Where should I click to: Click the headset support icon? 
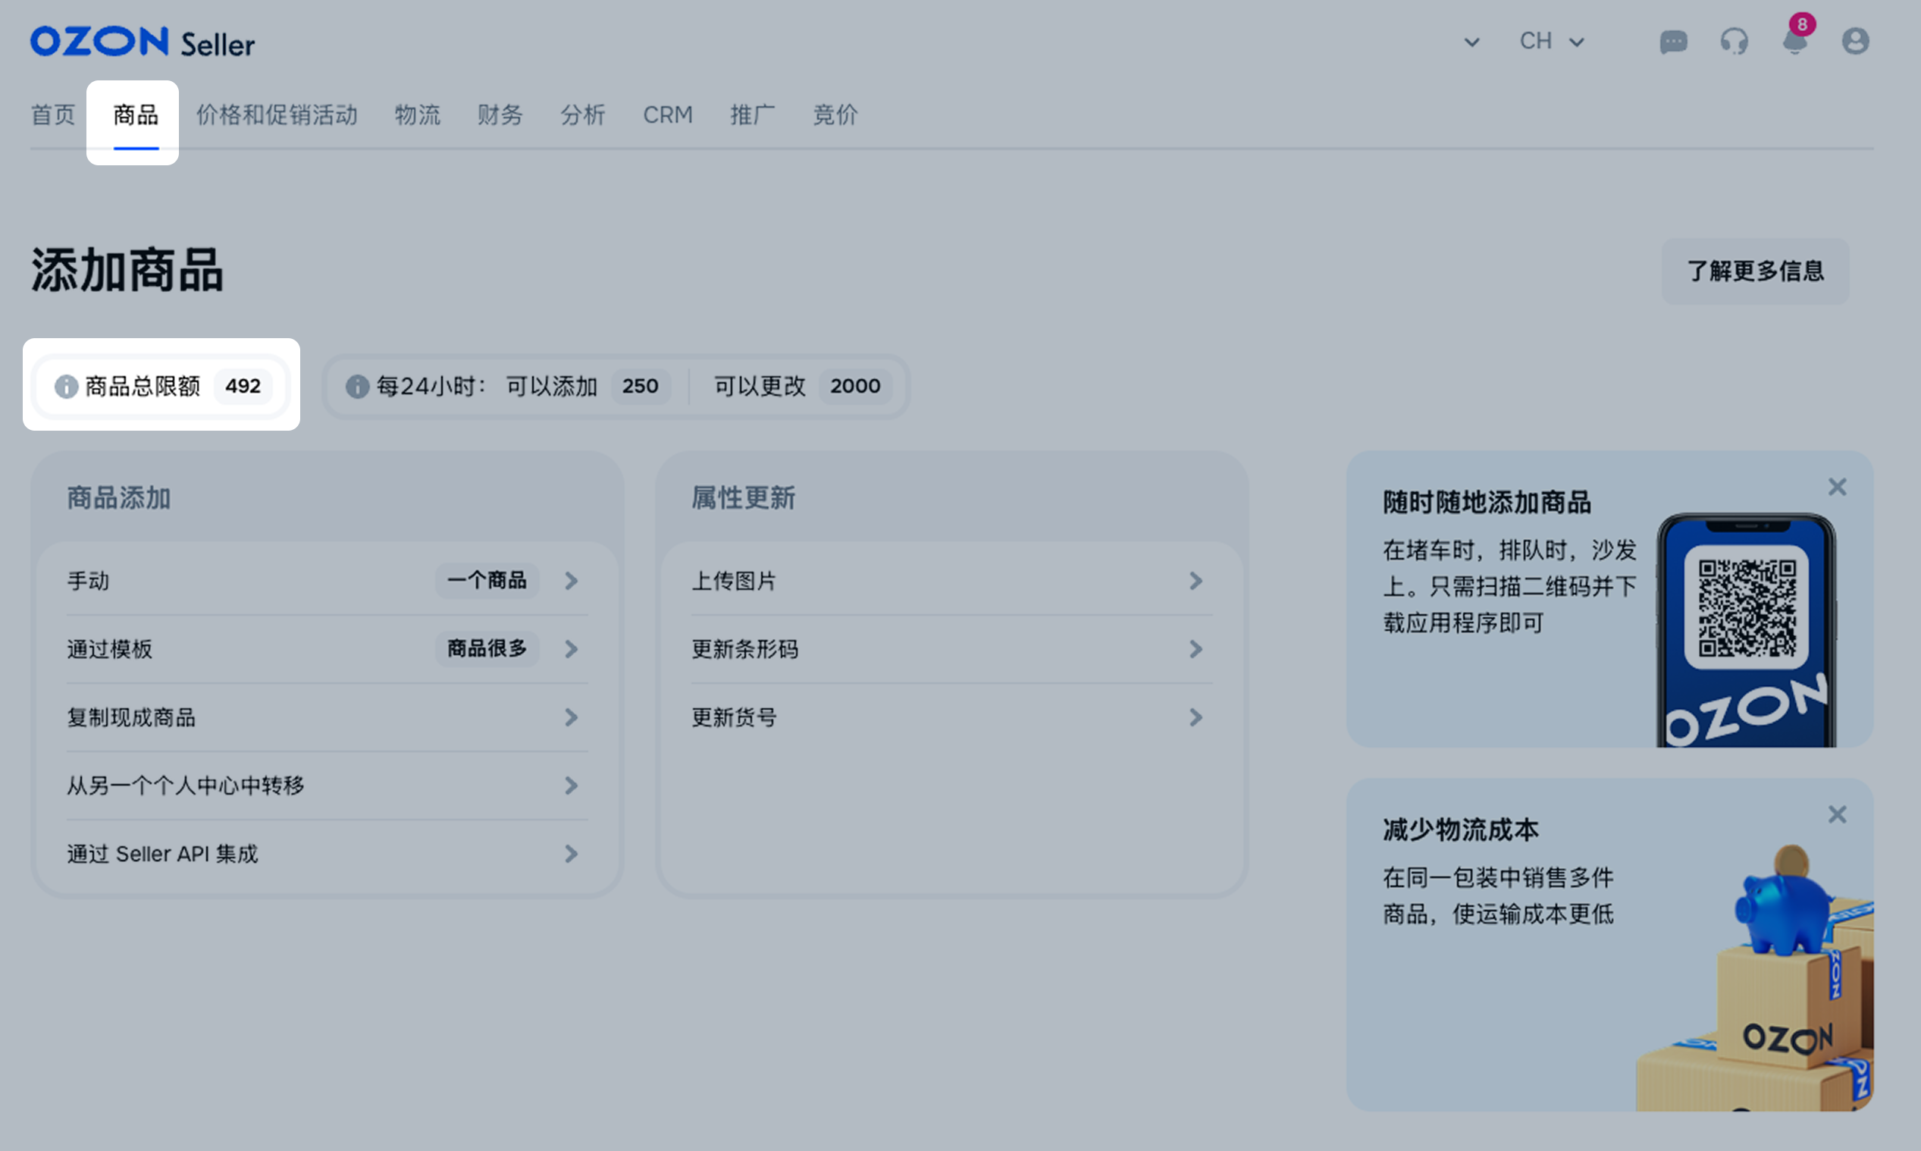point(1735,41)
